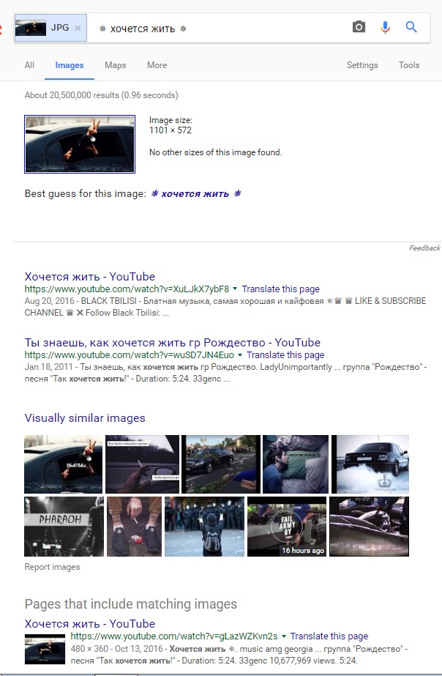Screen dimensions: 442x676
Task: Open the PHARAOH similar image thumbnail
Action: (64, 527)
